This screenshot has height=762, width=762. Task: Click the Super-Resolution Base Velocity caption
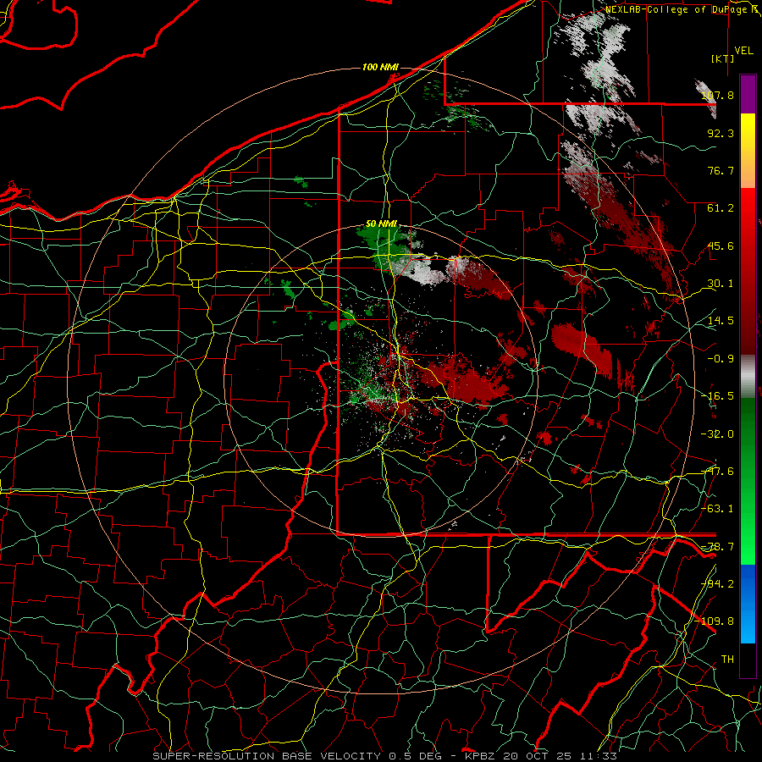coord(385,756)
